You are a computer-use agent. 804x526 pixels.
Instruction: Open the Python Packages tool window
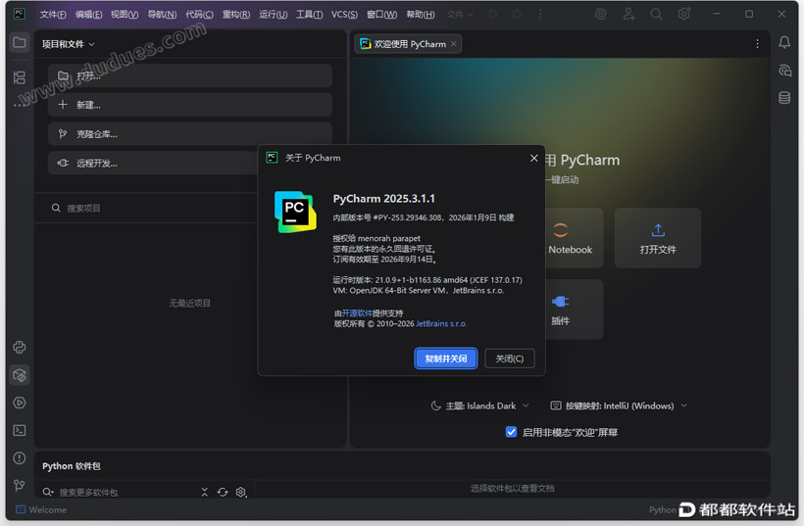click(x=20, y=375)
